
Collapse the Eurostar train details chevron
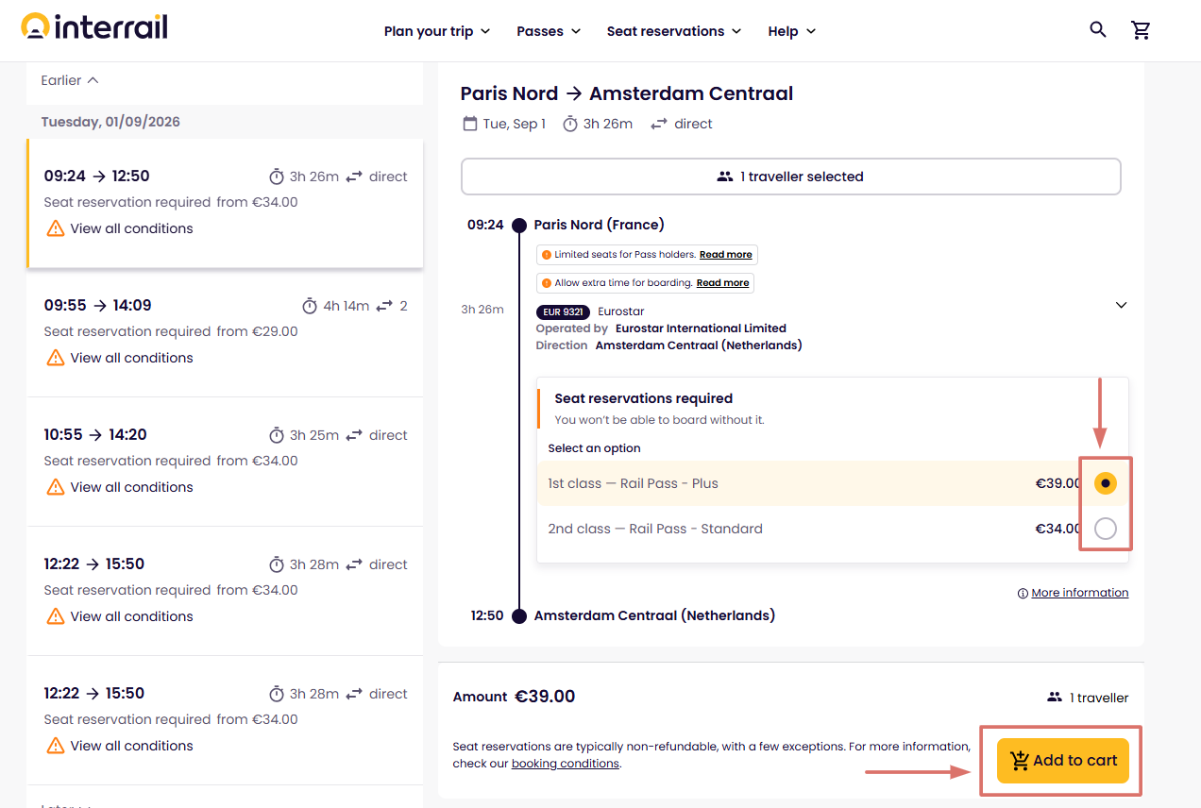click(1121, 305)
